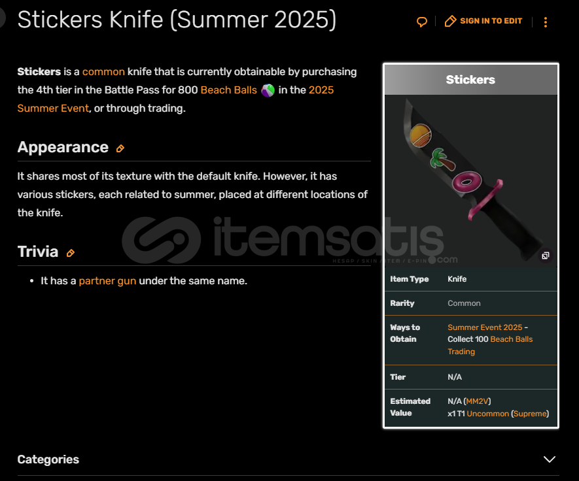Expand the Categories section chevron

pos(550,459)
